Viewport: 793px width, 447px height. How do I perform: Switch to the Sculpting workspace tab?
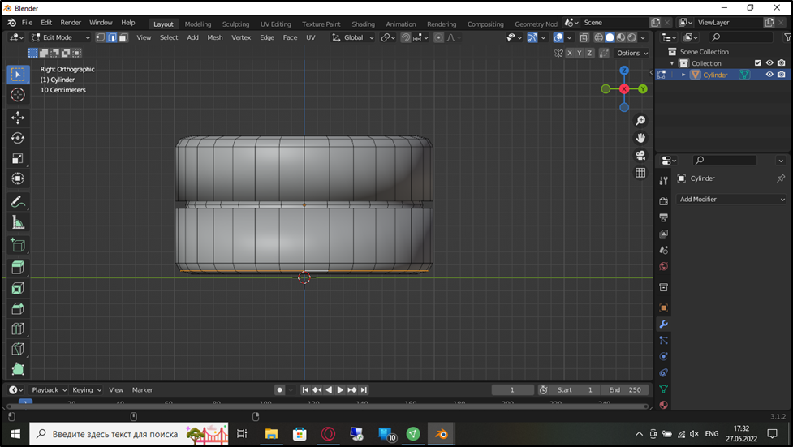(x=235, y=24)
